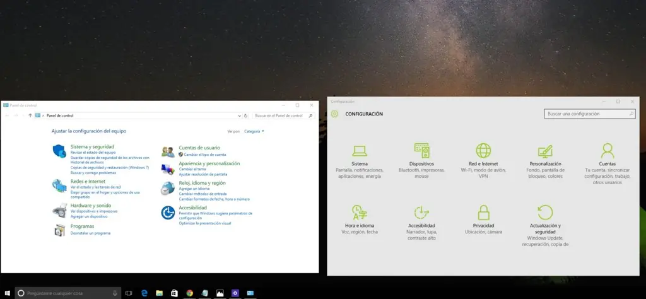This screenshot has width=646, height=299.
Task: Click the Sistema y seguridad shield icon
Action: tap(59, 151)
